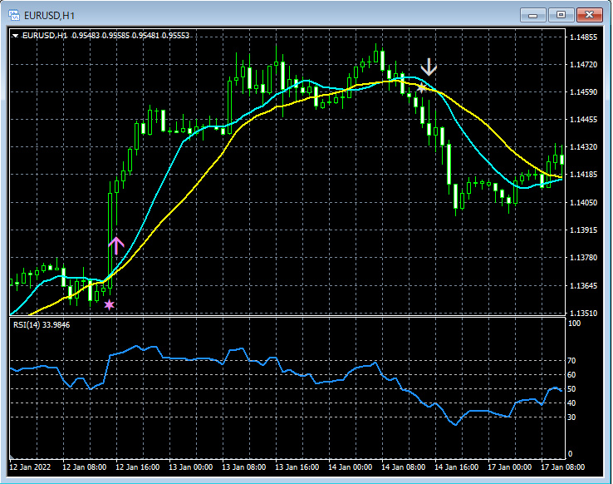Screen dimensions: 613x484
Task: Click the 1.13510 price scale label
Action: (x=584, y=313)
